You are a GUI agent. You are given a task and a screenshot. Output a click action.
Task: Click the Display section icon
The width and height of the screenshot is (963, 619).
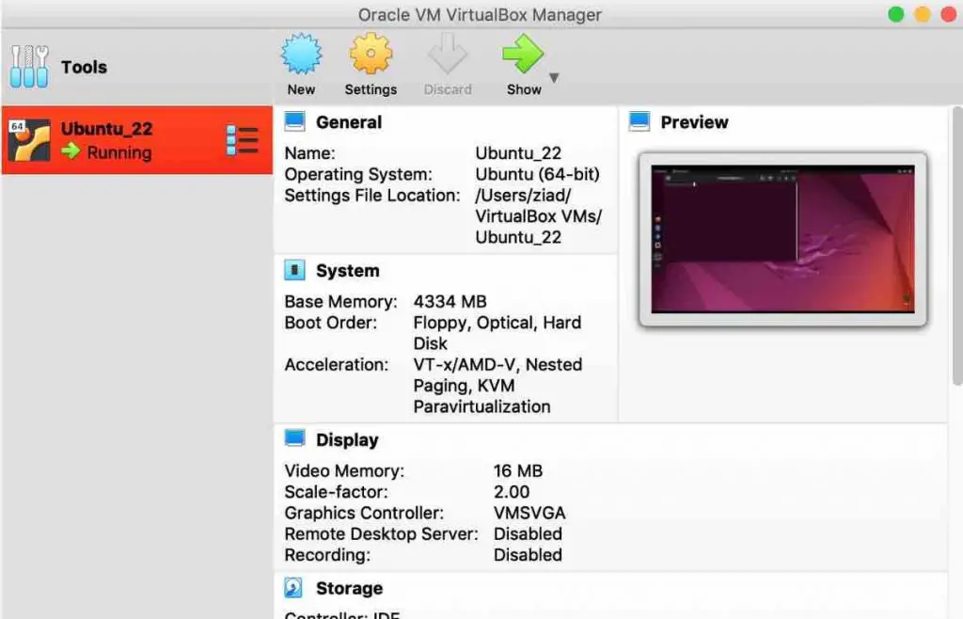pyautogui.click(x=296, y=438)
